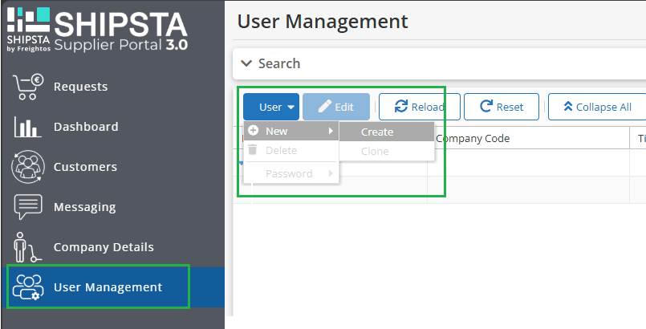Screen dimensions: 646x329
Task: Click the Reload button
Action: 420,107
